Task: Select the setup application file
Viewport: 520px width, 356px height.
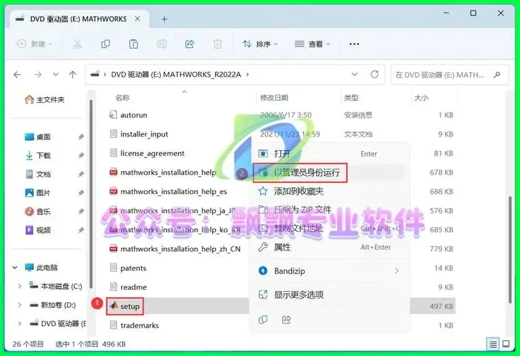Action: (x=124, y=307)
